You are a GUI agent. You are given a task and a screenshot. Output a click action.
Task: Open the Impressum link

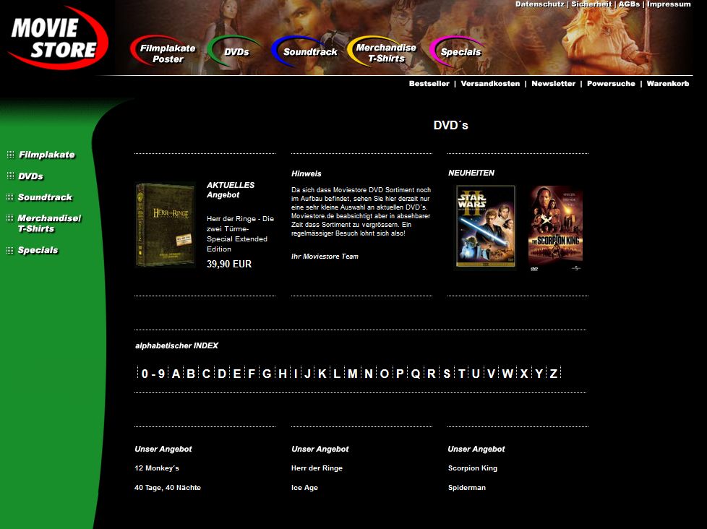click(x=669, y=4)
